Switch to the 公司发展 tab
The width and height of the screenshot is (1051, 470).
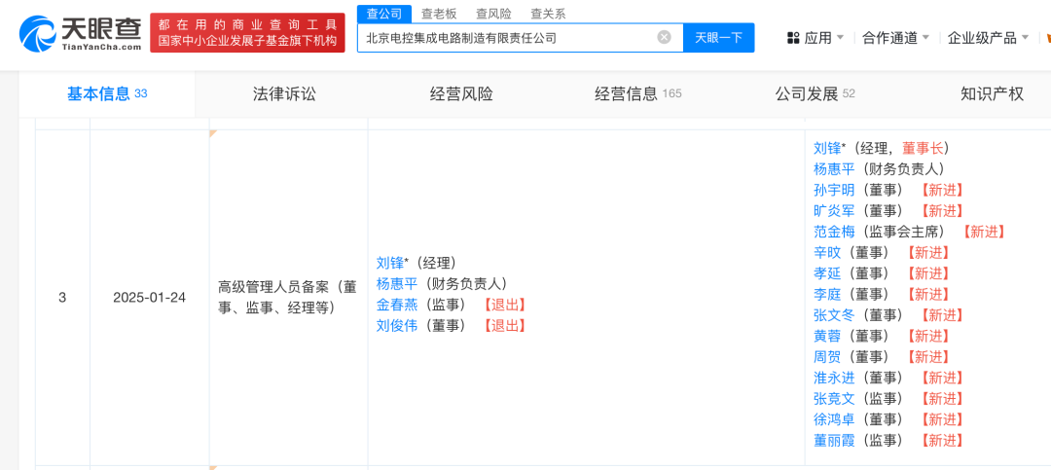coord(815,93)
